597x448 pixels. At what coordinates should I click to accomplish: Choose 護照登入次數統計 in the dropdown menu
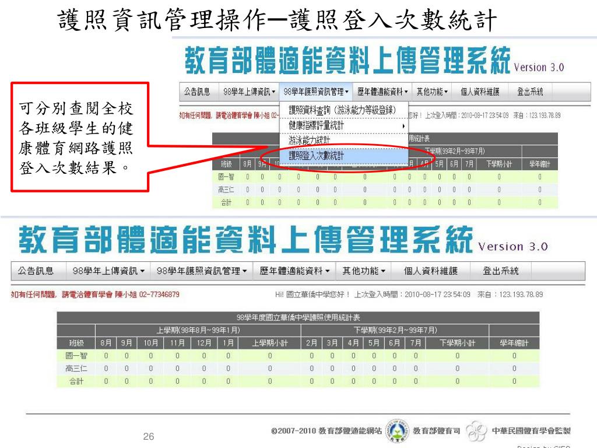(x=343, y=155)
